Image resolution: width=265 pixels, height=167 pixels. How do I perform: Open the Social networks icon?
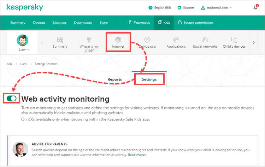point(205,40)
